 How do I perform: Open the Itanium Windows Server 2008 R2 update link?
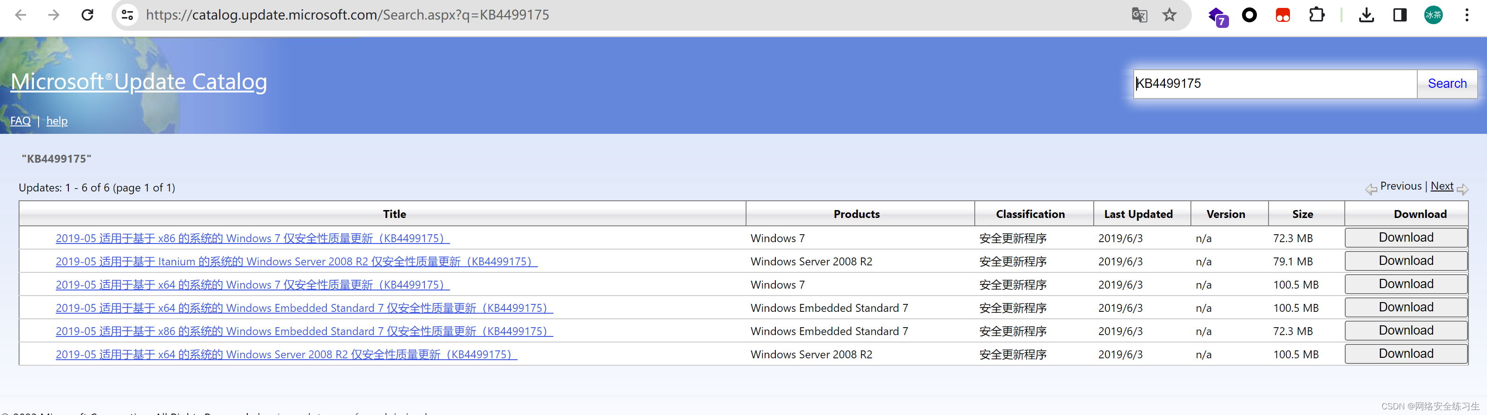coord(296,262)
